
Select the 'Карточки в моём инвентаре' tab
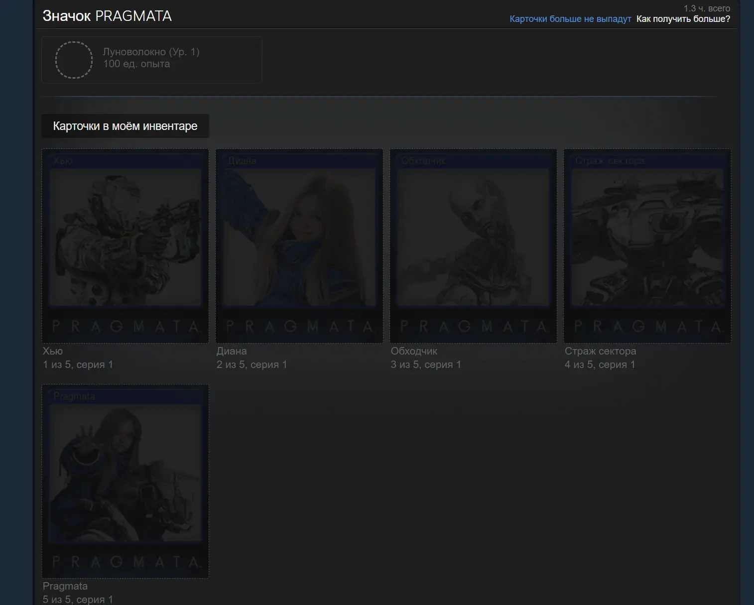pos(125,126)
